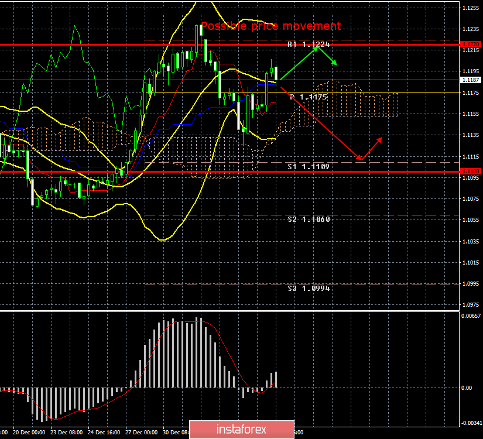Click the red 1.1220 price tag
Image resolution: width=483 pixels, height=439 pixels.
(470, 44)
